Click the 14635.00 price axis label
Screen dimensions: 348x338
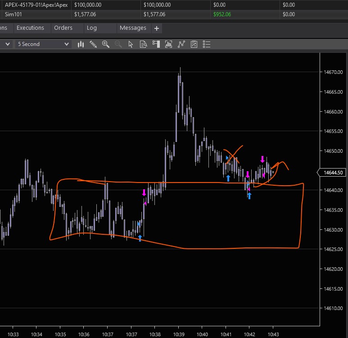pyautogui.click(x=333, y=210)
